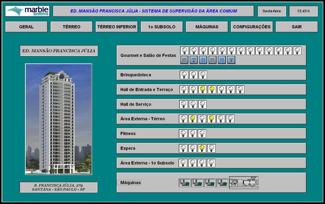
Task: Toggle fourth lamp in Área Externa - 1o Subsolo
Action: (x=211, y=163)
